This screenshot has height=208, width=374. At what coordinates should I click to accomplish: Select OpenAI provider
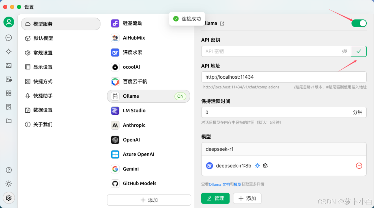coord(149,140)
